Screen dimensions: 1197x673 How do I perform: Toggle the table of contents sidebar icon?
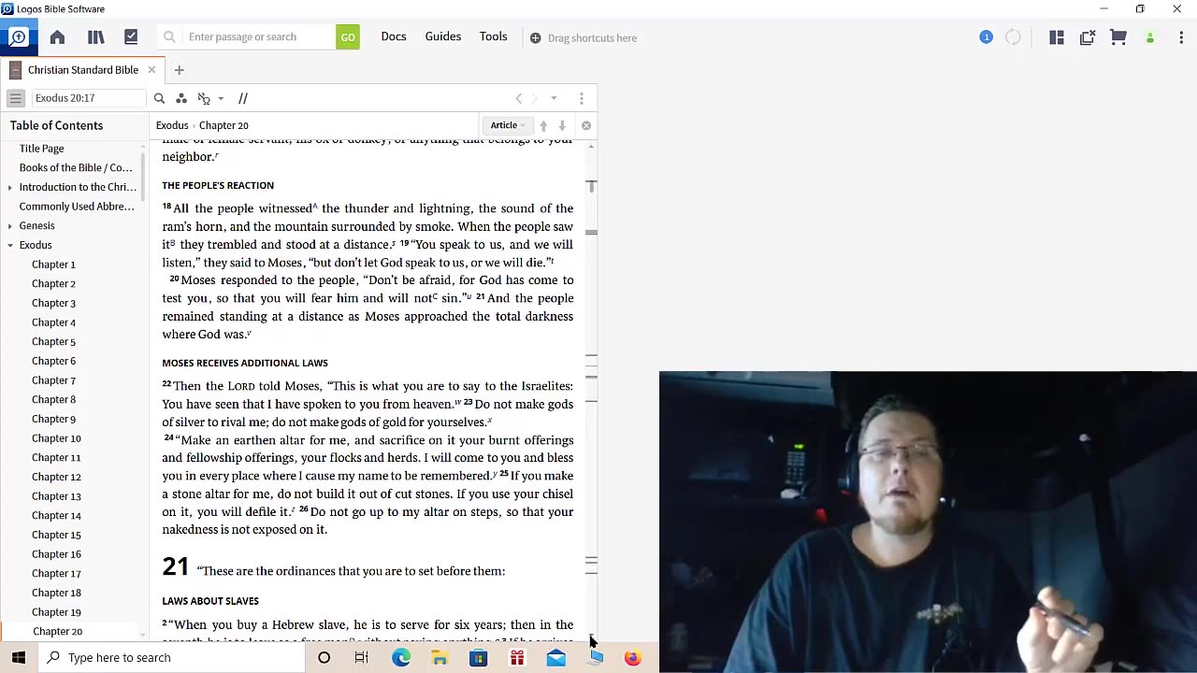[16, 98]
